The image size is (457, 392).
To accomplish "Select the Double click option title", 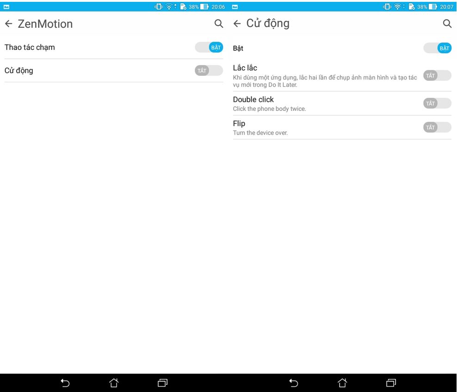I will 253,99.
